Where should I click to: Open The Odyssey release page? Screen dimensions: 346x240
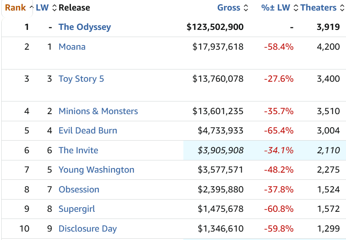[85, 27]
